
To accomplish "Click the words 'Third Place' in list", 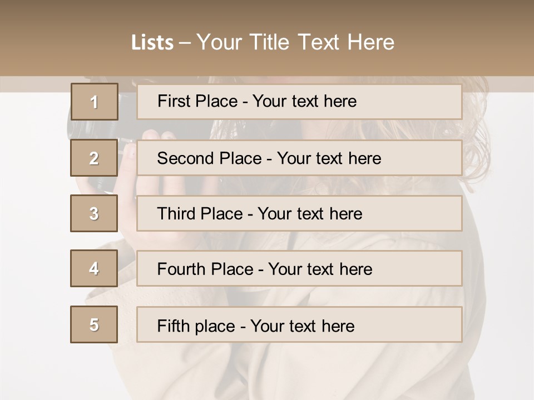I will click(200, 213).
